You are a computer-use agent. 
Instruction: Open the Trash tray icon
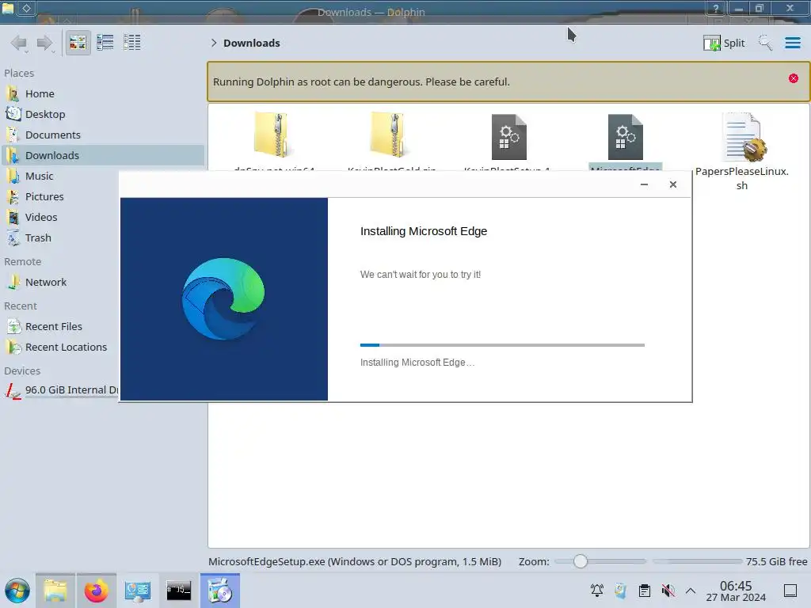pos(621,591)
